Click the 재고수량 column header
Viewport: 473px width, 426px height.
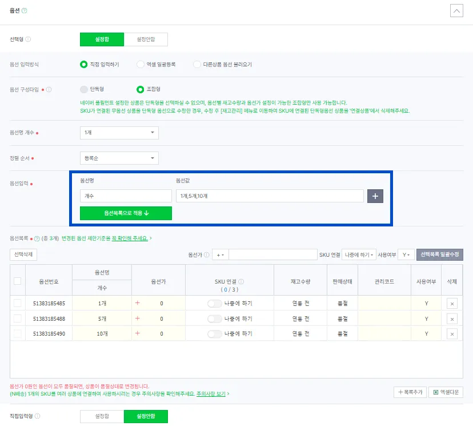(x=300, y=281)
